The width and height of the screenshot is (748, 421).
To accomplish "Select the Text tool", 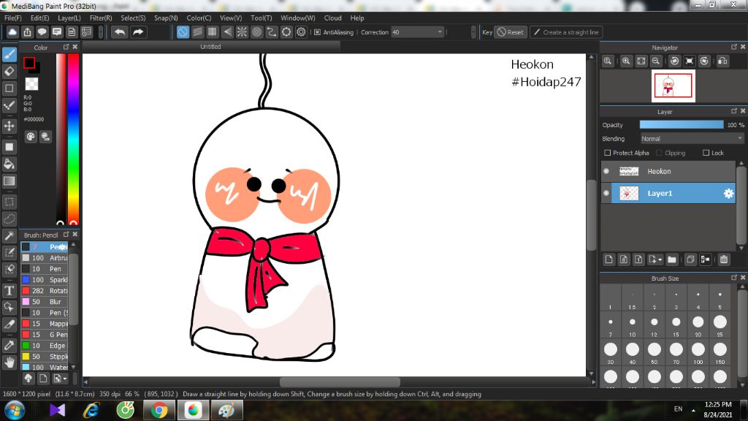I will [9, 290].
